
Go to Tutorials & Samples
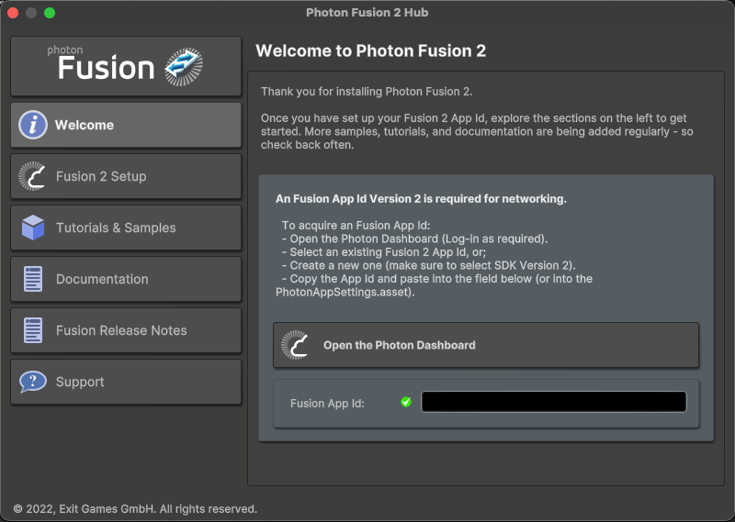(126, 228)
